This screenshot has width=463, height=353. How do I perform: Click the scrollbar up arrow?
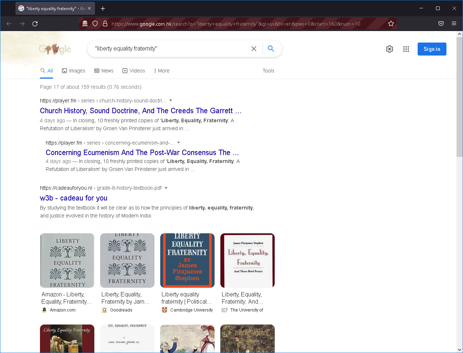[x=459, y=34]
